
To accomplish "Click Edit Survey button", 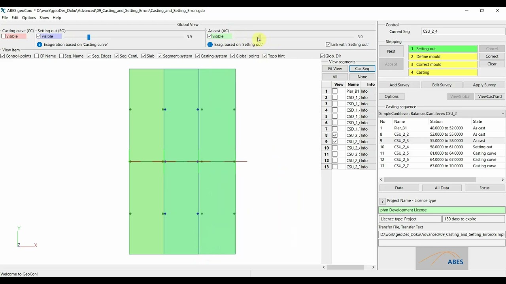I will tap(442, 85).
